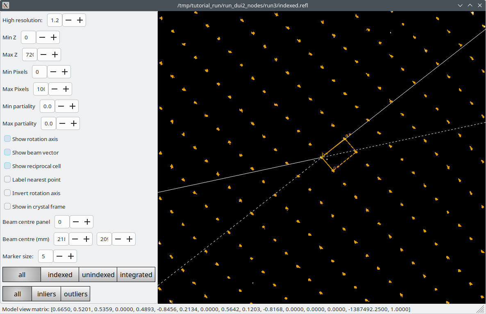Decrease Max Z value
486x314 pixels.
[x=43, y=55]
